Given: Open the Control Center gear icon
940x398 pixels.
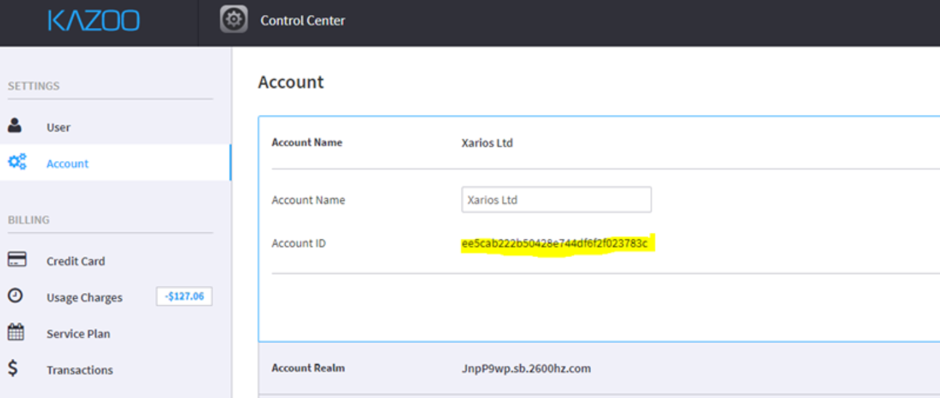Looking at the screenshot, I should click(x=233, y=20).
